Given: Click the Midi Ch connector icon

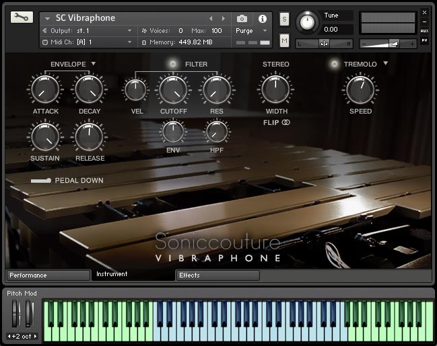Looking at the screenshot, I should point(45,42).
